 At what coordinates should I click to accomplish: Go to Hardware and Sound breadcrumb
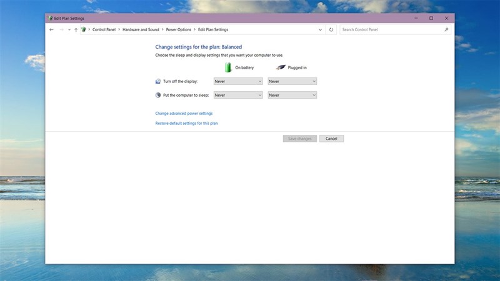point(141,29)
